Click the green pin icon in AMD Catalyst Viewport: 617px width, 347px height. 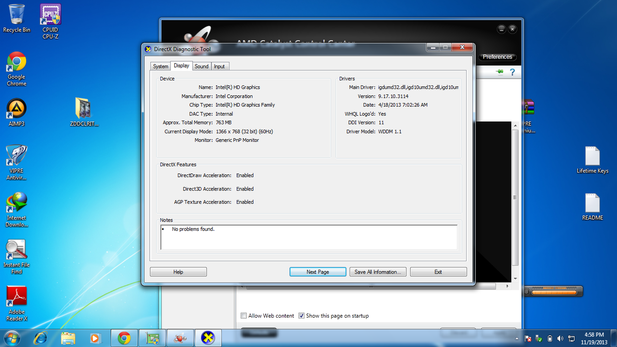click(500, 72)
